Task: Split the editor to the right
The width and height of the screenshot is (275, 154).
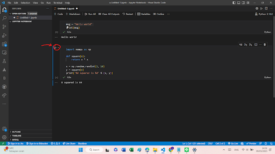Action: (266, 9)
